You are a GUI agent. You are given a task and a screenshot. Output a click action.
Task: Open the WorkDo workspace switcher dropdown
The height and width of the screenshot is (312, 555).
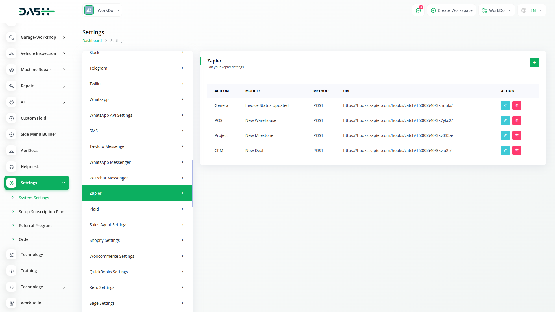102,10
